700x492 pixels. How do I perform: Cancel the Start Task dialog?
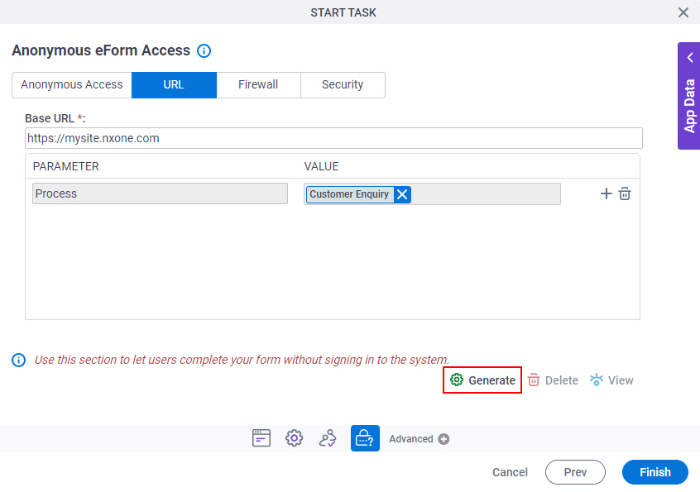coord(510,472)
